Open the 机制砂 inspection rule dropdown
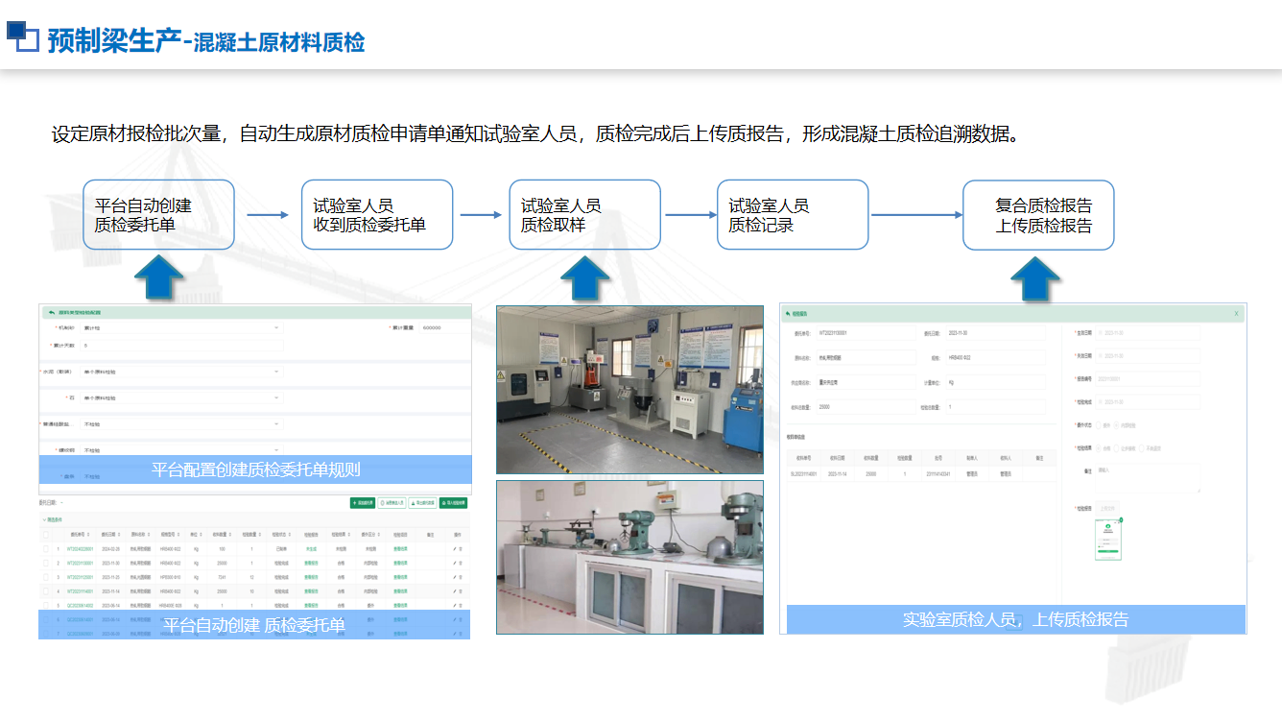 [181, 327]
